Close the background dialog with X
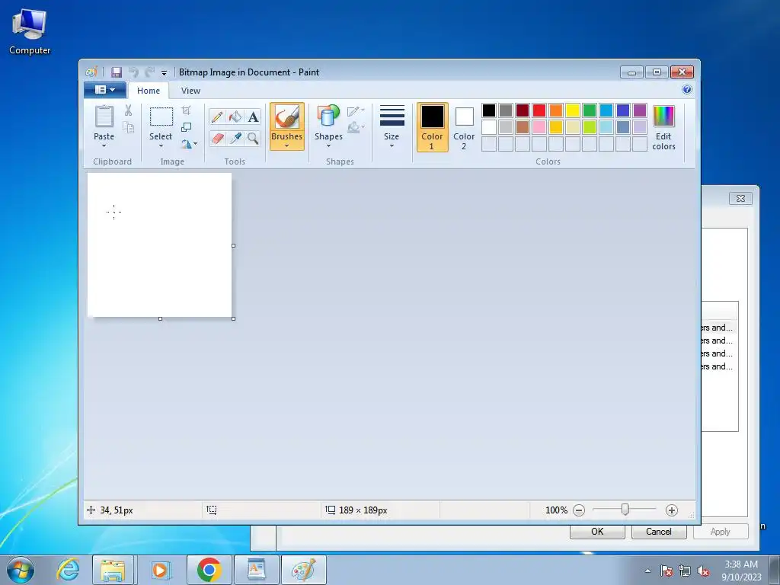This screenshot has width=780, height=585. click(x=740, y=199)
